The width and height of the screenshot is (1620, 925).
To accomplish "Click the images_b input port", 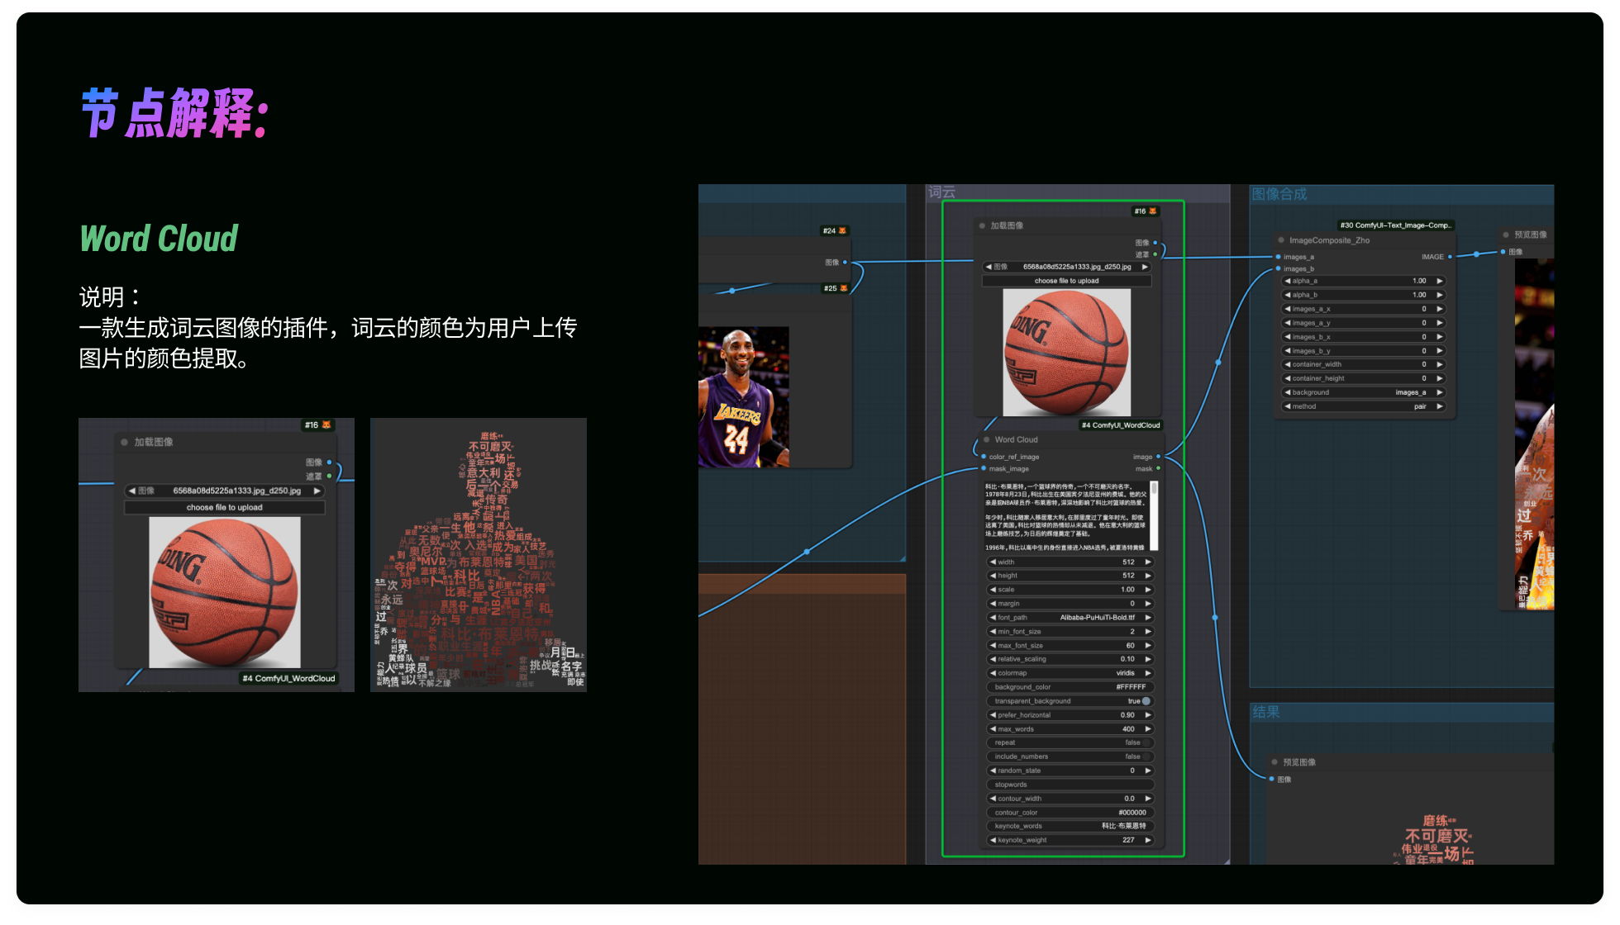I will pos(1278,268).
